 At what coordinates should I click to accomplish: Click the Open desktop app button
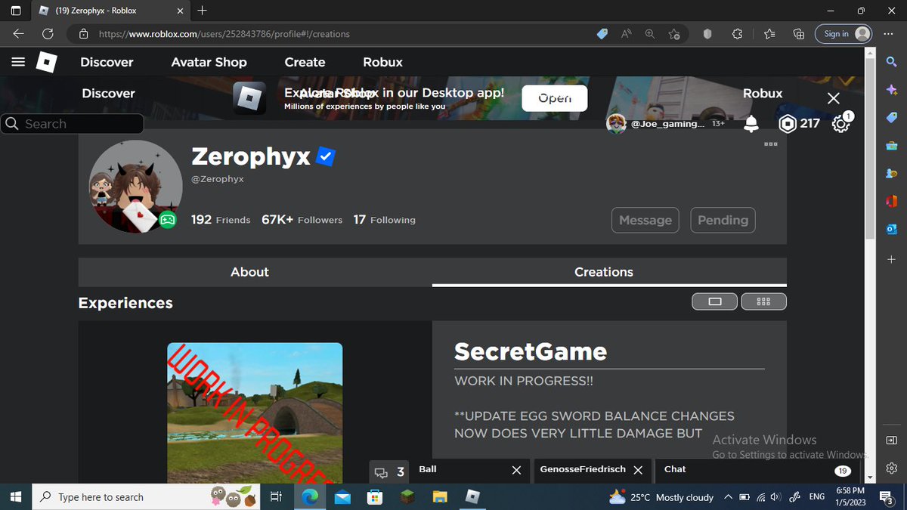555,98
